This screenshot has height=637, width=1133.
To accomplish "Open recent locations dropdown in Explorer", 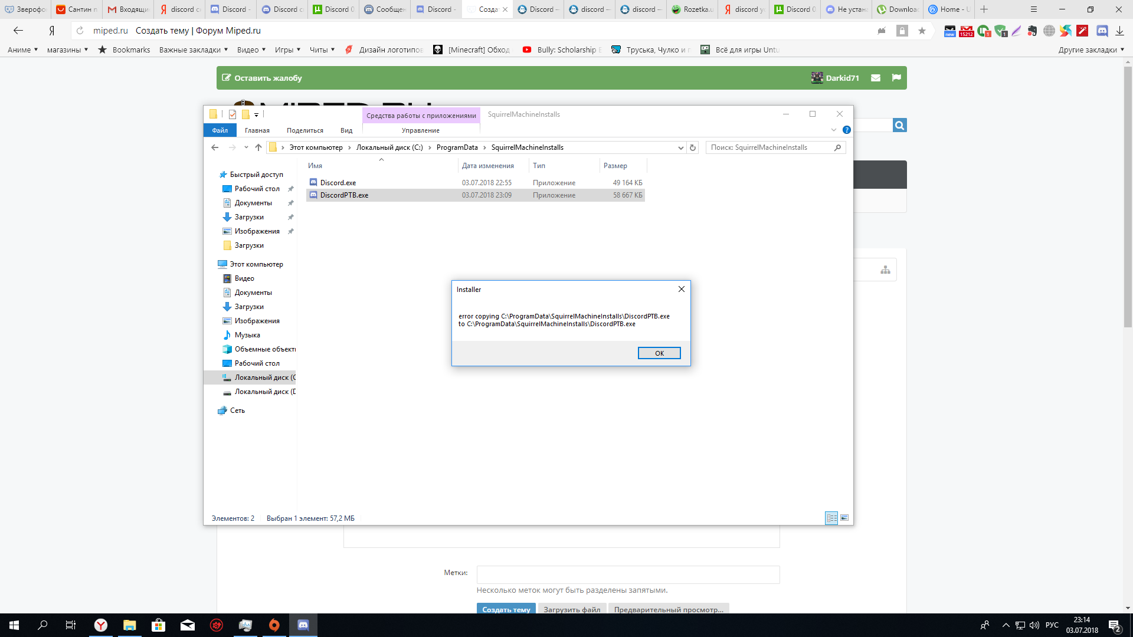I will tap(246, 147).
